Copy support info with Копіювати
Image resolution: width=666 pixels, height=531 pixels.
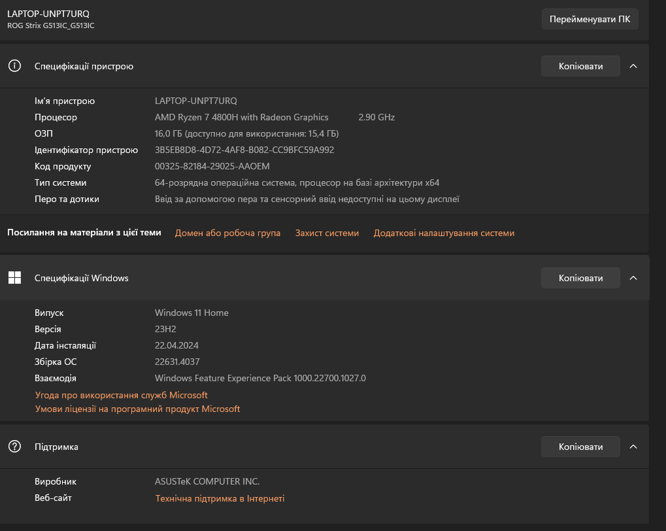pyautogui.click(x=580, y=447)
